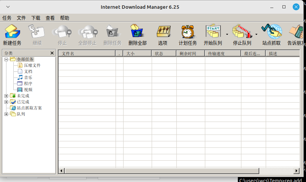Open the window menu chevron in title bar
Image resolution: width=306 pixels, height=182 pixels.
pyautogui.click(x=8, y=7)
